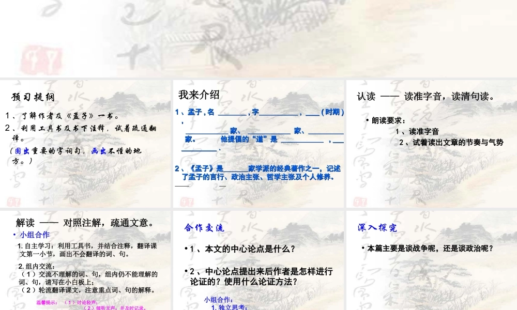
Task: Click the line 1、孟子,名
Action: [x=194, y=112]
